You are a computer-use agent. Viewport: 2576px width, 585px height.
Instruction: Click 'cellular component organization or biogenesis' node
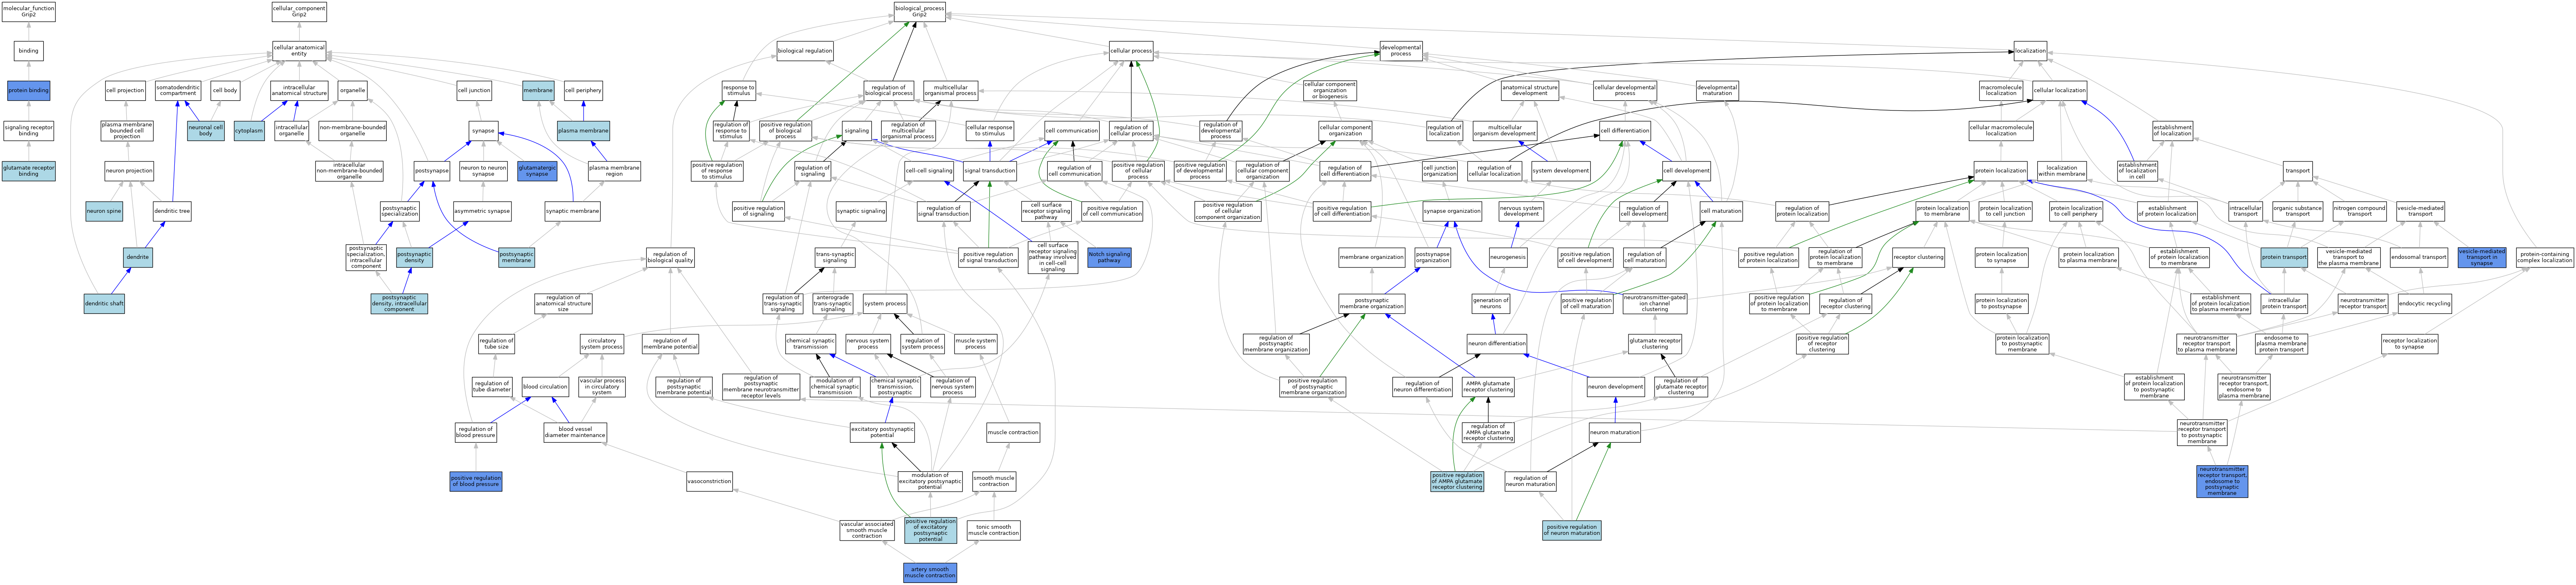pos(1330,90)
